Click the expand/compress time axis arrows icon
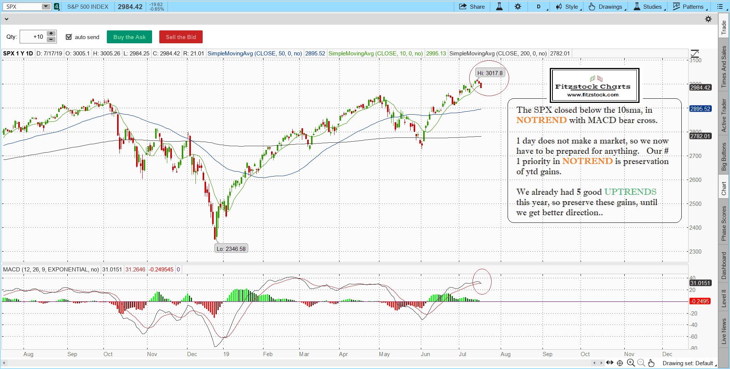The image size is (730, 369). point(609,363)
